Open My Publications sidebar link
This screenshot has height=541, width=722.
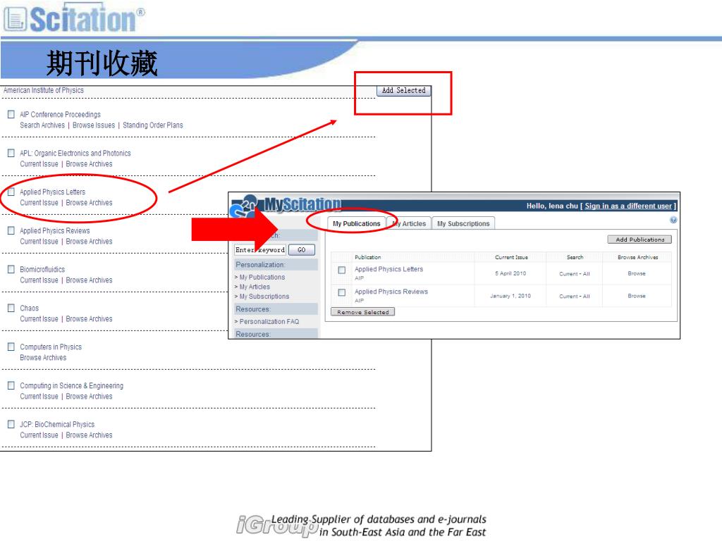coord(262,277)
